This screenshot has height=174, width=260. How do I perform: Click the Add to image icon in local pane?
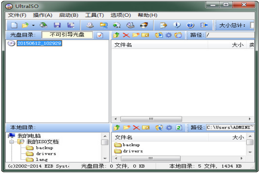tap(159, 128)
